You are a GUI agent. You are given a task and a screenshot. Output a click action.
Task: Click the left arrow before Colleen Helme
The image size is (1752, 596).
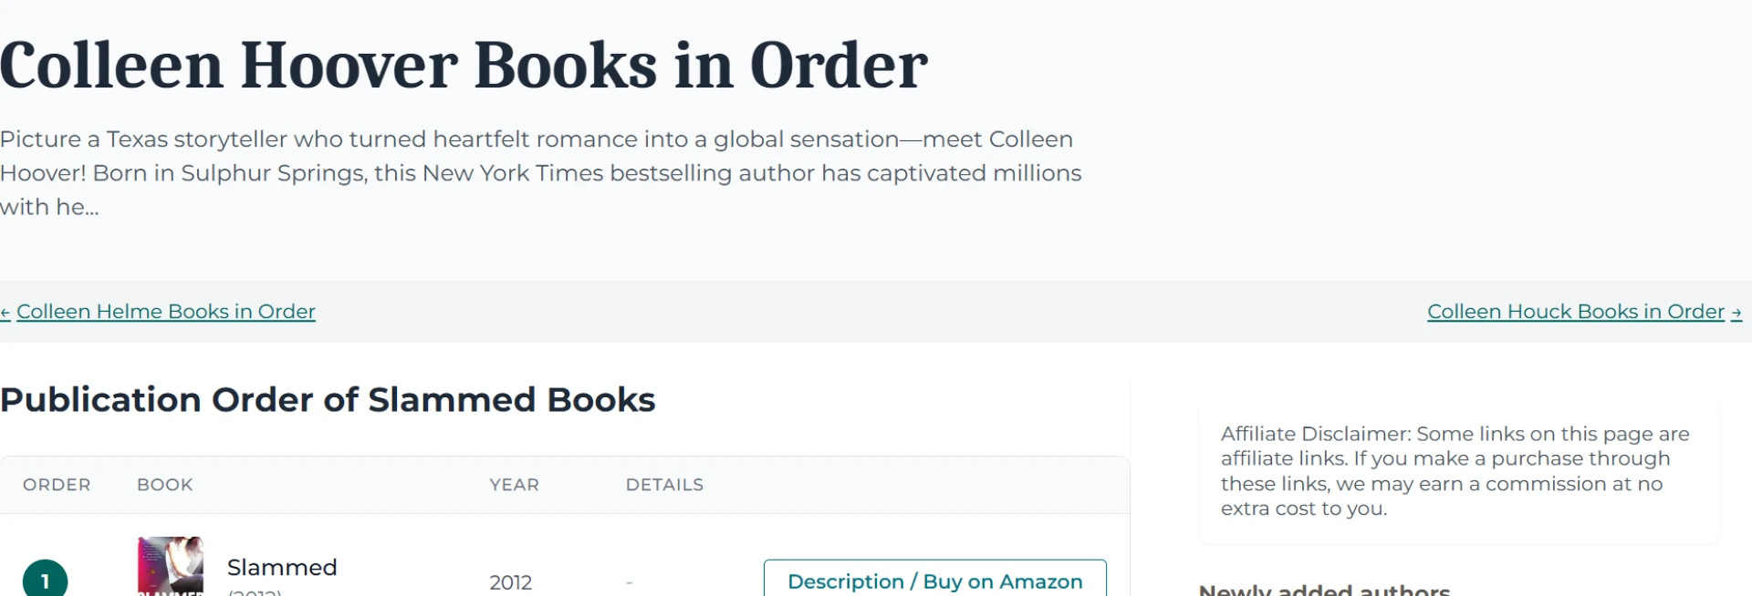5,313
